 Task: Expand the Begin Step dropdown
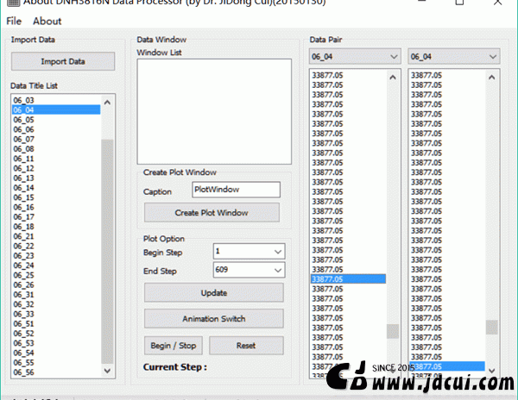277,252
